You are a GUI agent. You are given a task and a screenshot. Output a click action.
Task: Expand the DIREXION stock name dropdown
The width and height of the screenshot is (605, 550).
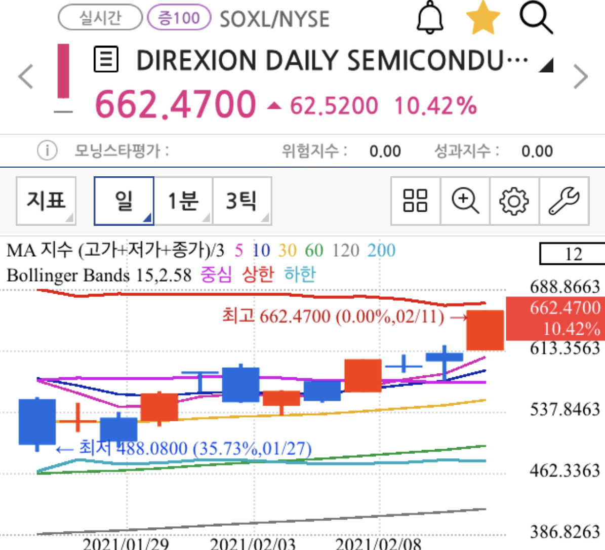click(546, 65)
